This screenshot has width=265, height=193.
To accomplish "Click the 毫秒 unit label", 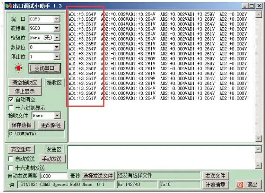I will tap(75, 176).
